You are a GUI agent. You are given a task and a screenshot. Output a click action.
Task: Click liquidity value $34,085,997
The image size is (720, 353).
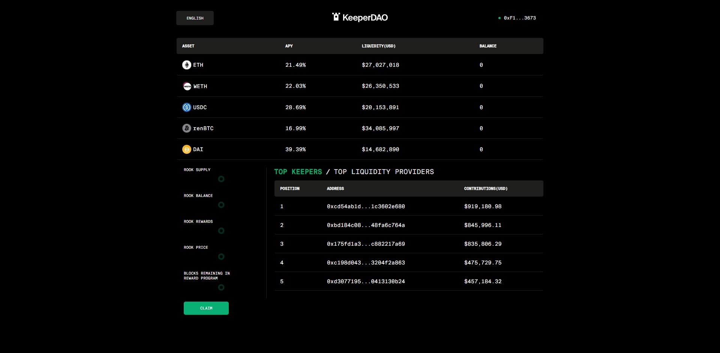point(381,128)
